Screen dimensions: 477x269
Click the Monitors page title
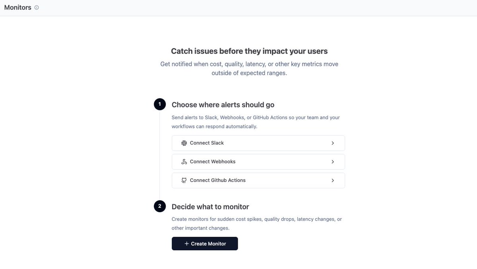(17, 8)
